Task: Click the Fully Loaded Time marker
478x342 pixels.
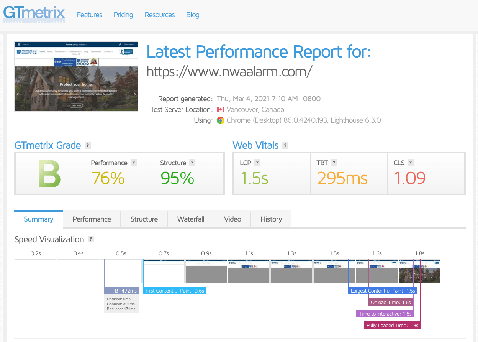Action: [392, 326]
